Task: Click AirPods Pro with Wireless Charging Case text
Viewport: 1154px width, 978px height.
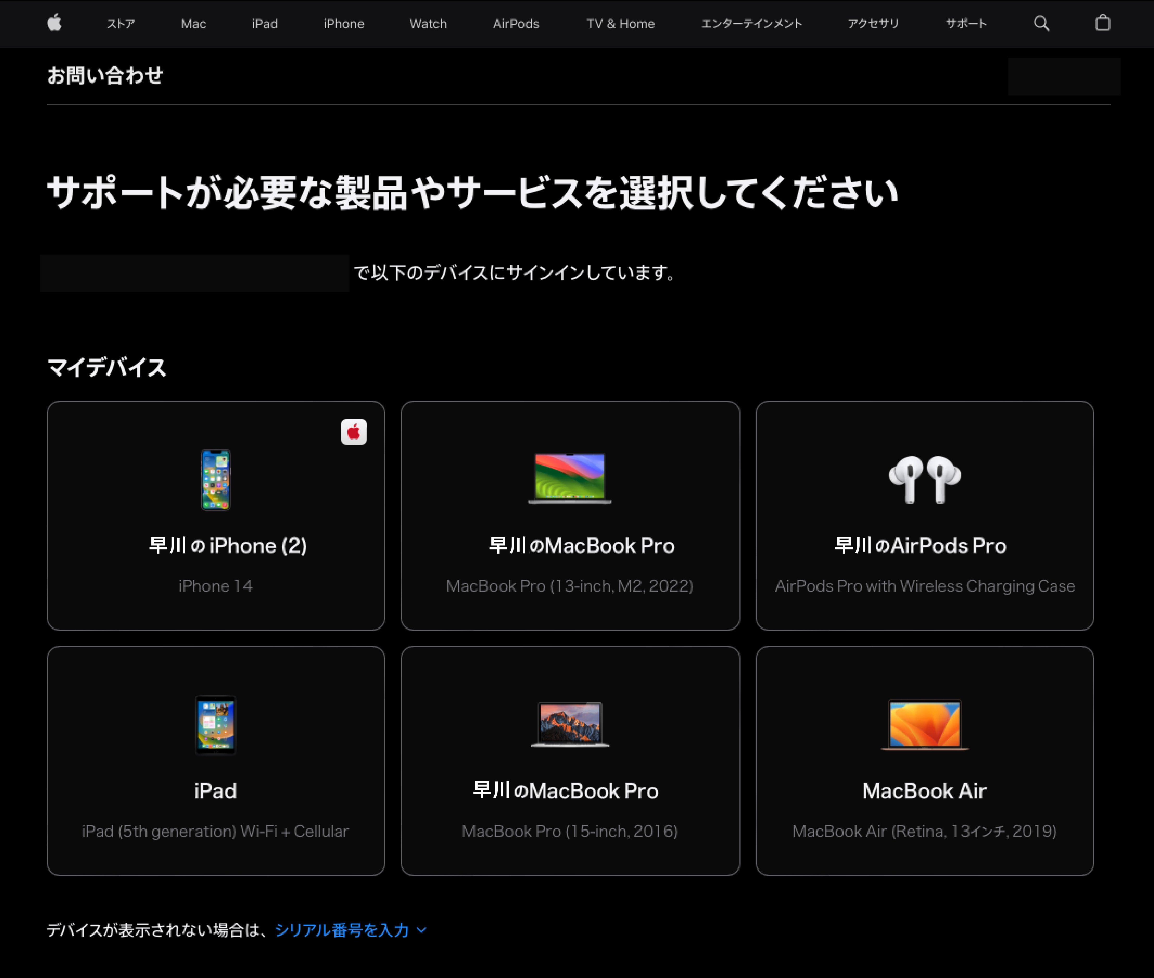Action: tap(924, 586)
